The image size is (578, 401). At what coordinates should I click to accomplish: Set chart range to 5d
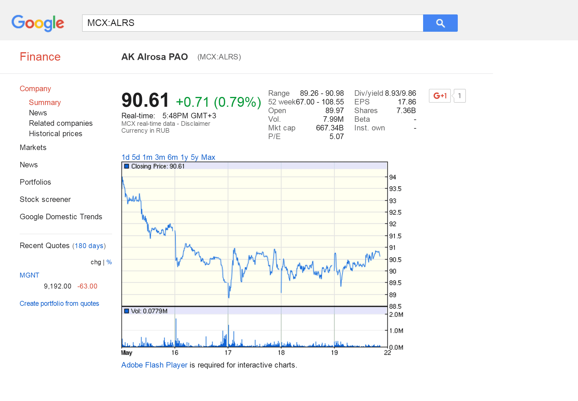point(136,157)
